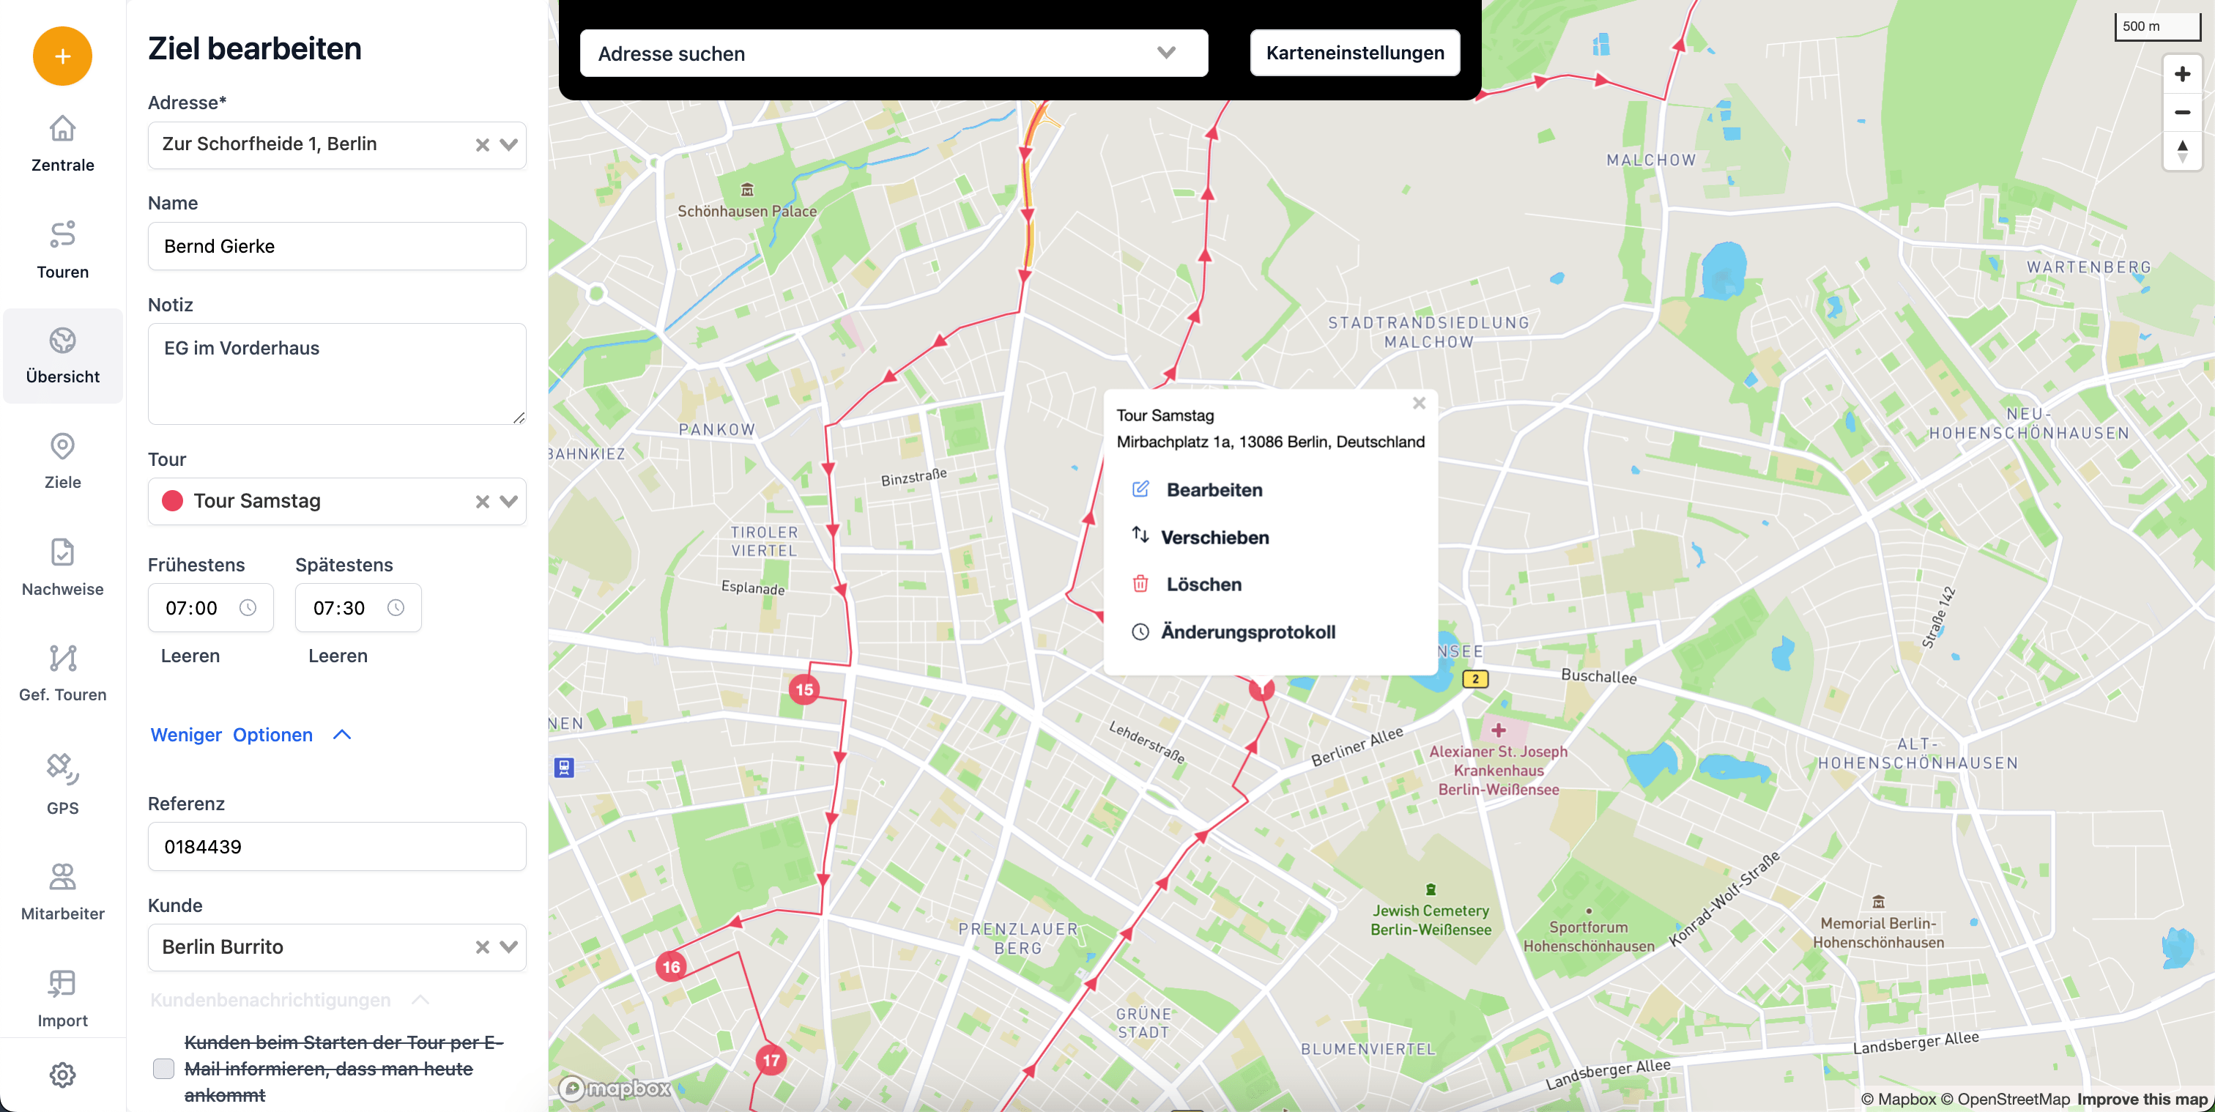The image size is (2215, 1112).
Task: Open the Touren route icon
Action: [x=62, y=234]
